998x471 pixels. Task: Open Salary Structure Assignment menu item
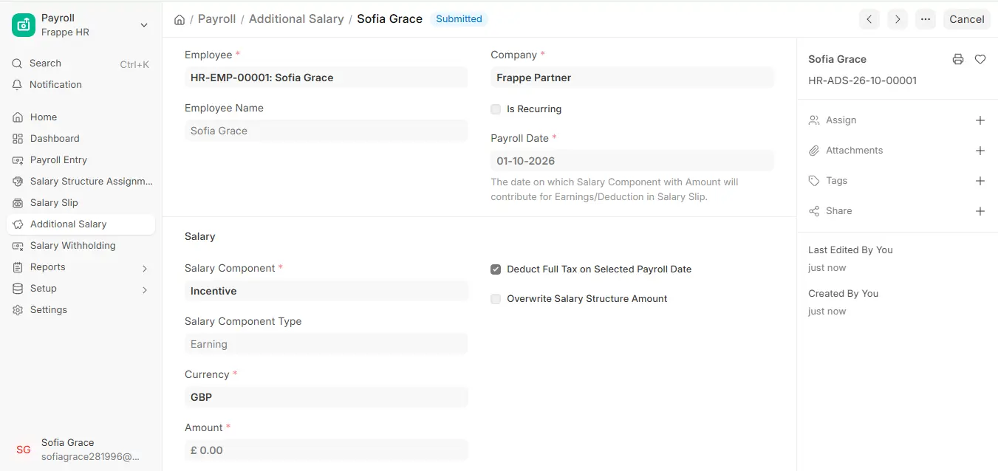[x=81, y=182]
